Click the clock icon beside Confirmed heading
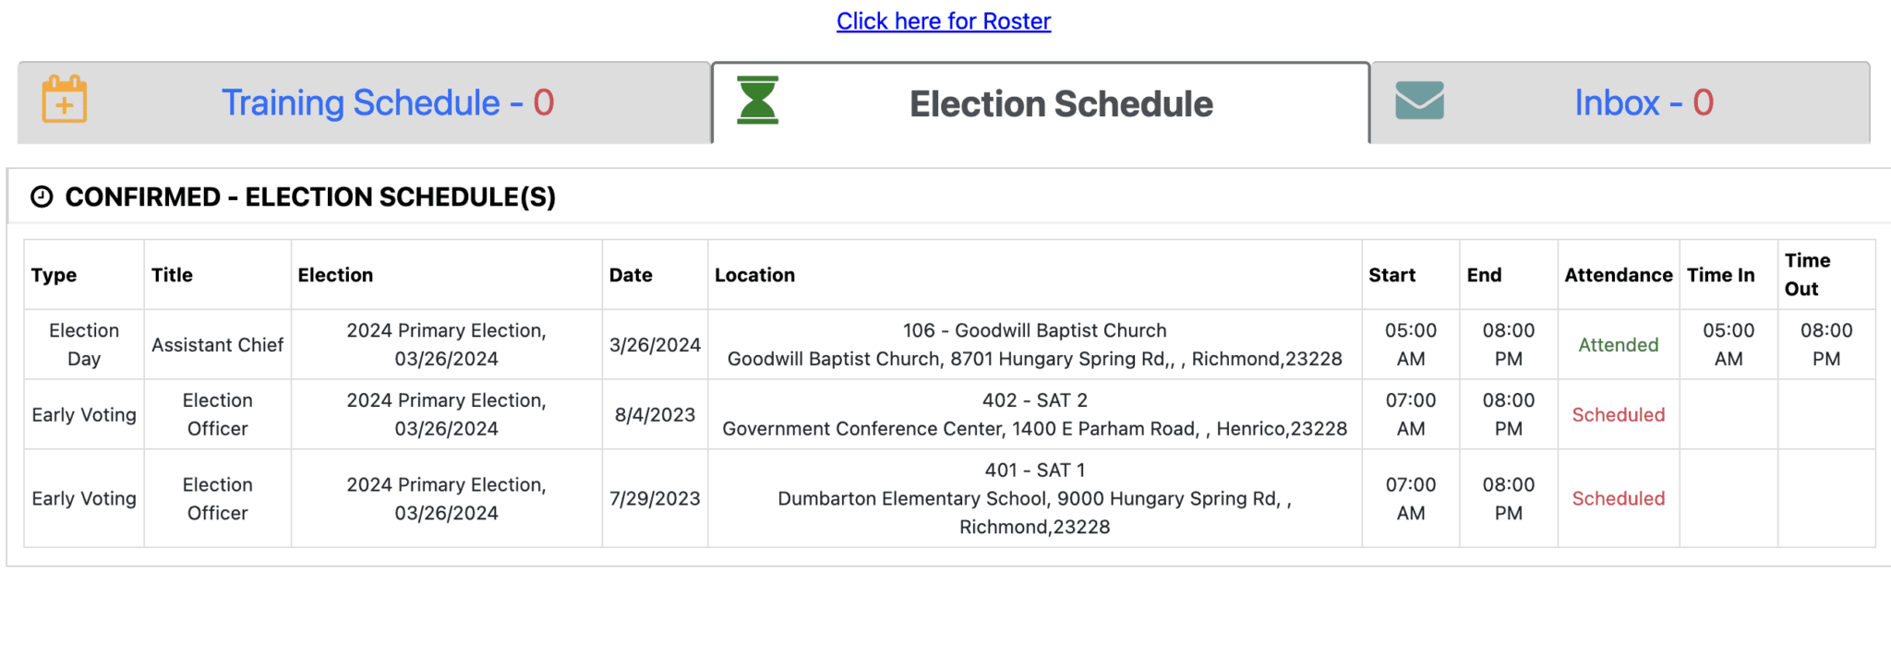 [42, 196]
